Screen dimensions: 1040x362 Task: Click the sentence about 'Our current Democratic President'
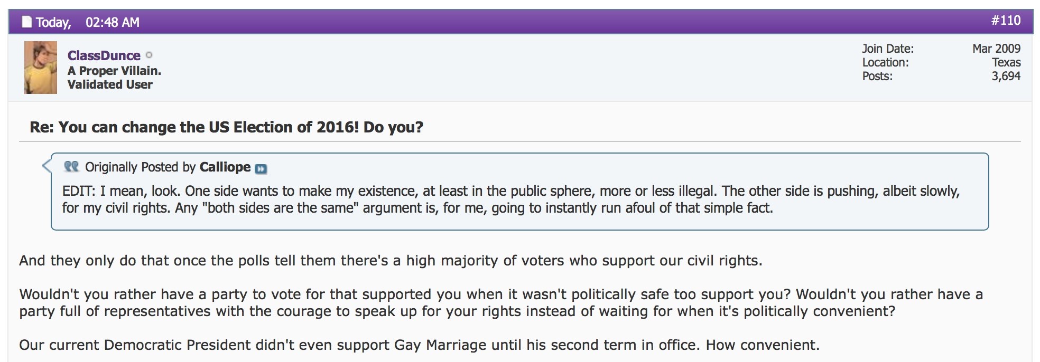(419, 345)
